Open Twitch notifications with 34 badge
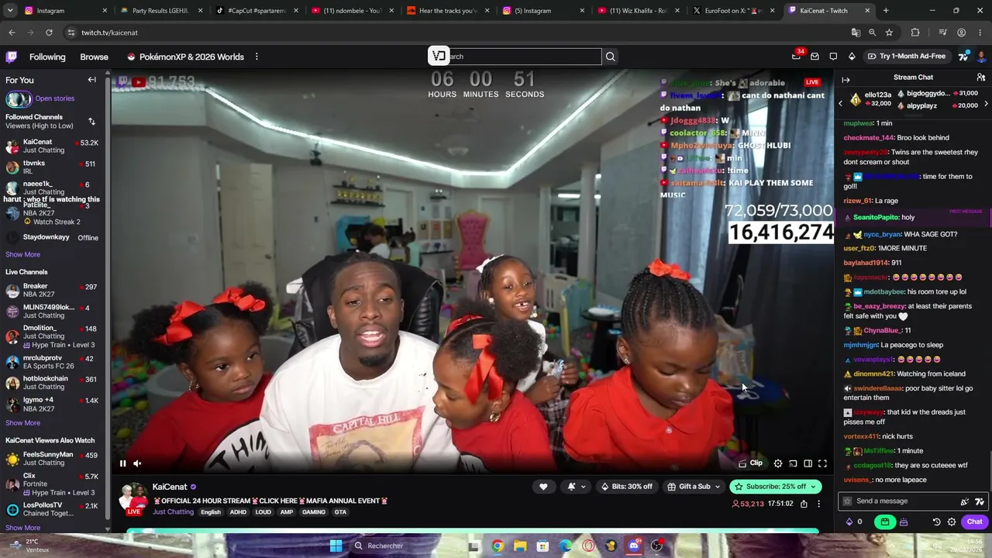 [797, 56]
